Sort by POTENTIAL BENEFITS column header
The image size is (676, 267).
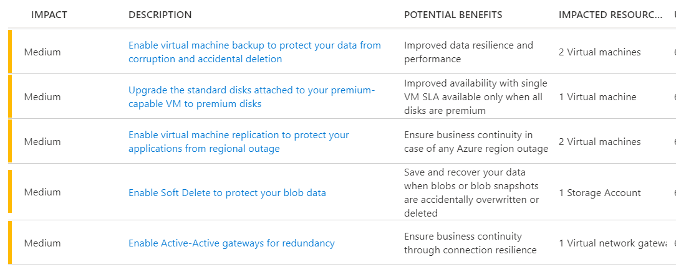(453, 14)
